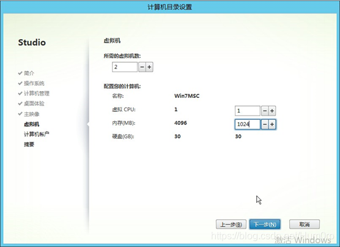Go back with 上一步(B) button

coord(231,224)
